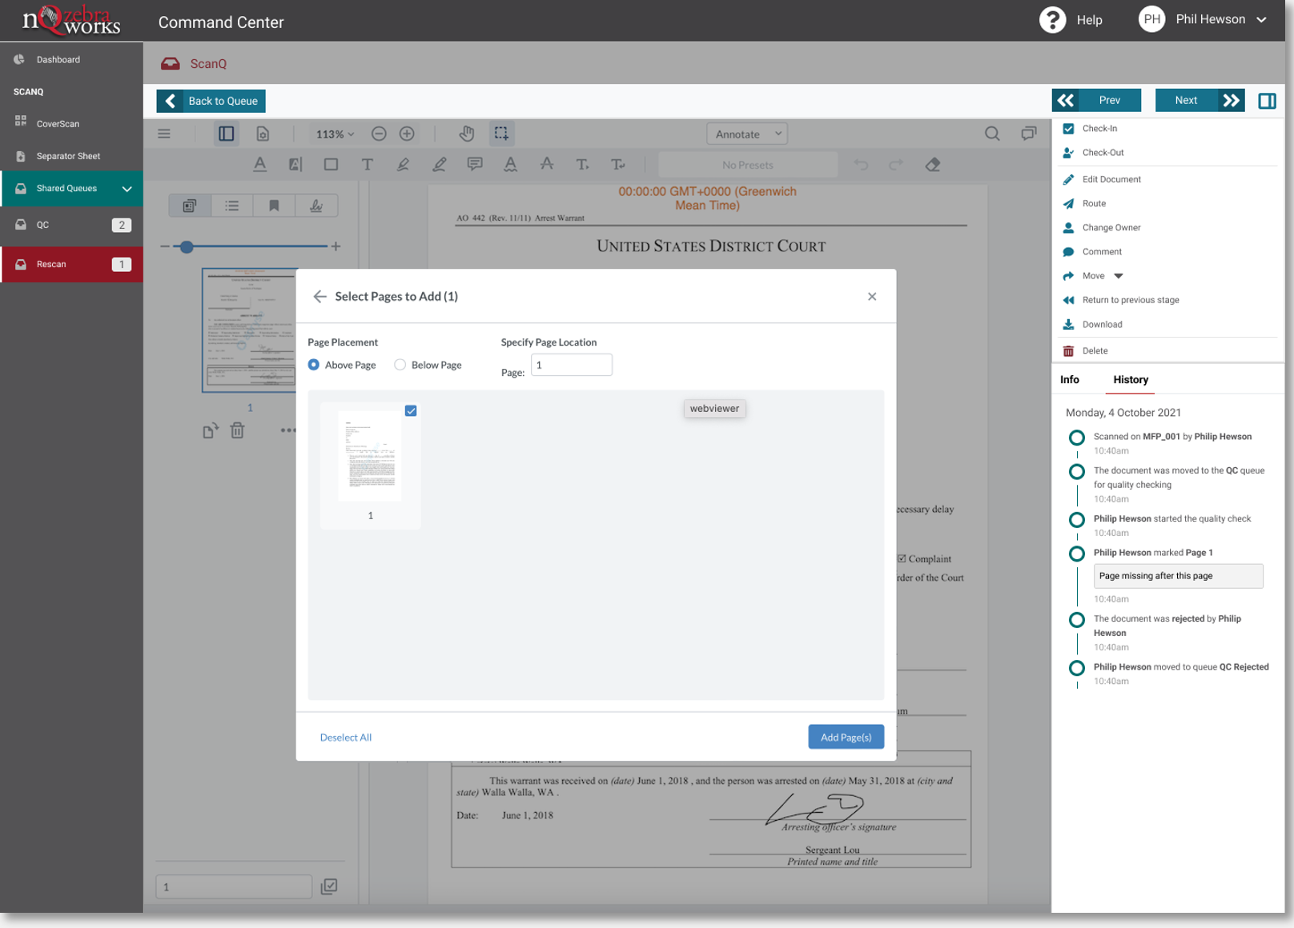Click the zoom in plus icon
Image resolution: width=1294 pixels, height=928 pixels.
coord(407,134)
